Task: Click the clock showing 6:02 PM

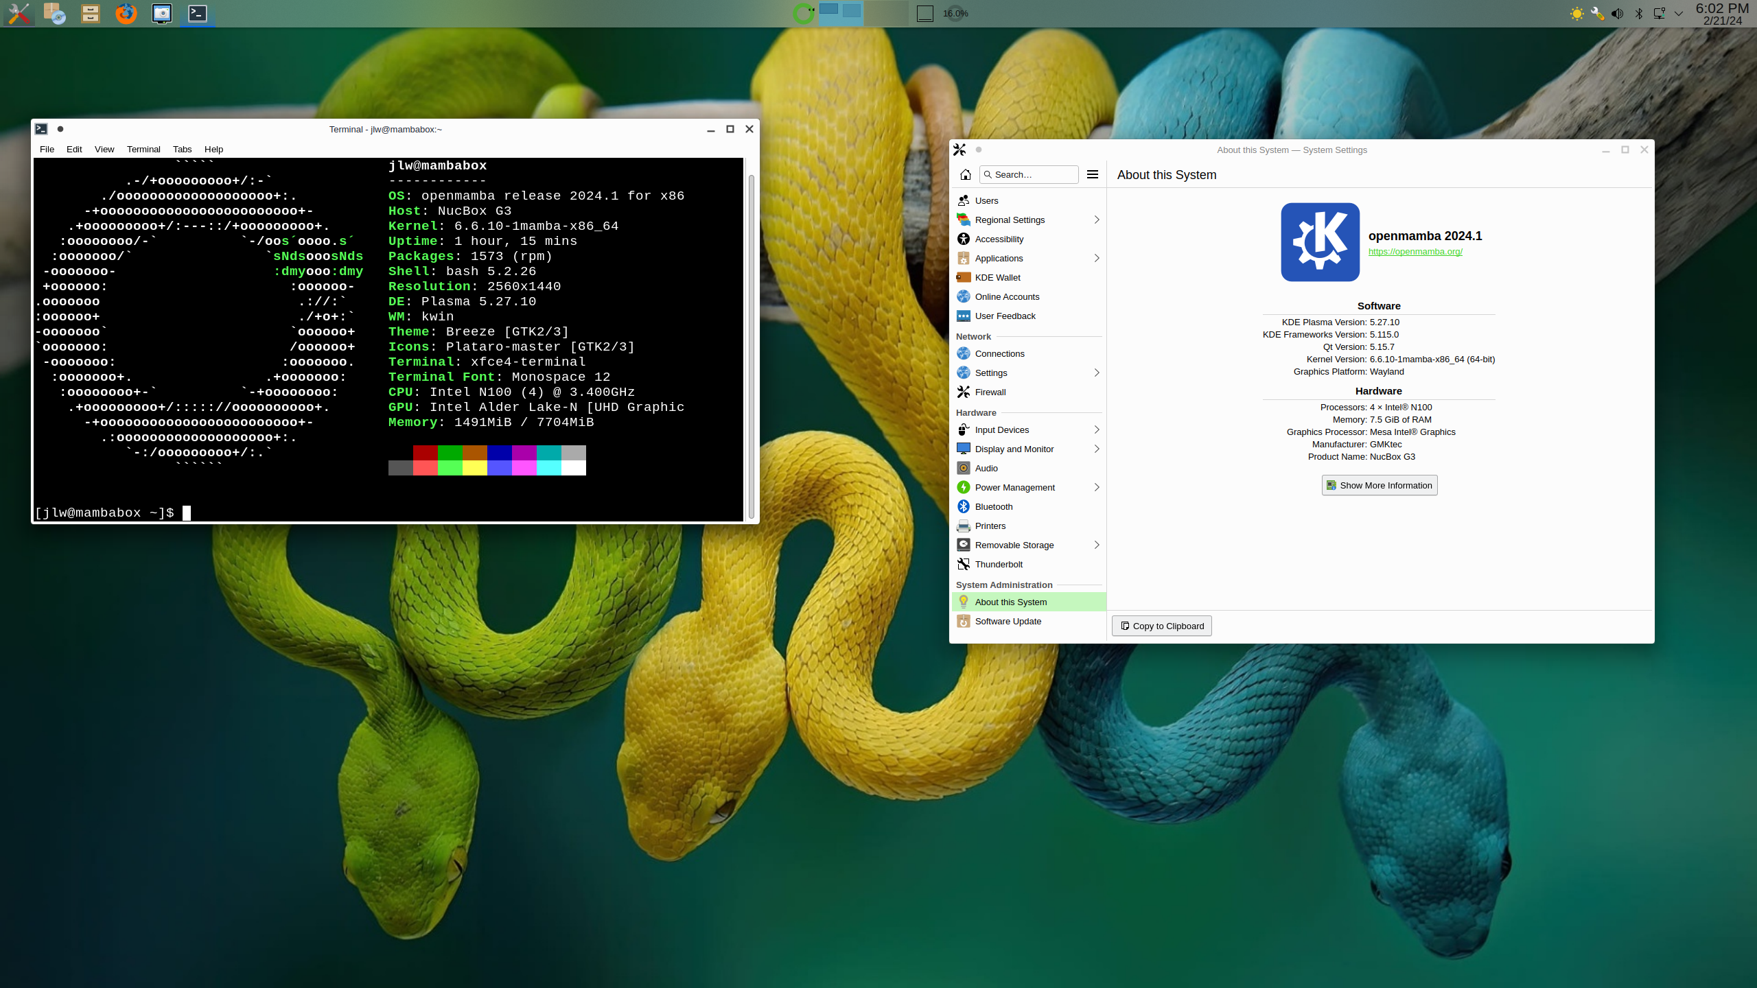Action: tap(1722, 14)
